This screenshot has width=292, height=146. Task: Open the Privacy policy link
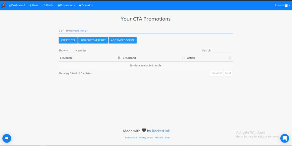point(146,138)
